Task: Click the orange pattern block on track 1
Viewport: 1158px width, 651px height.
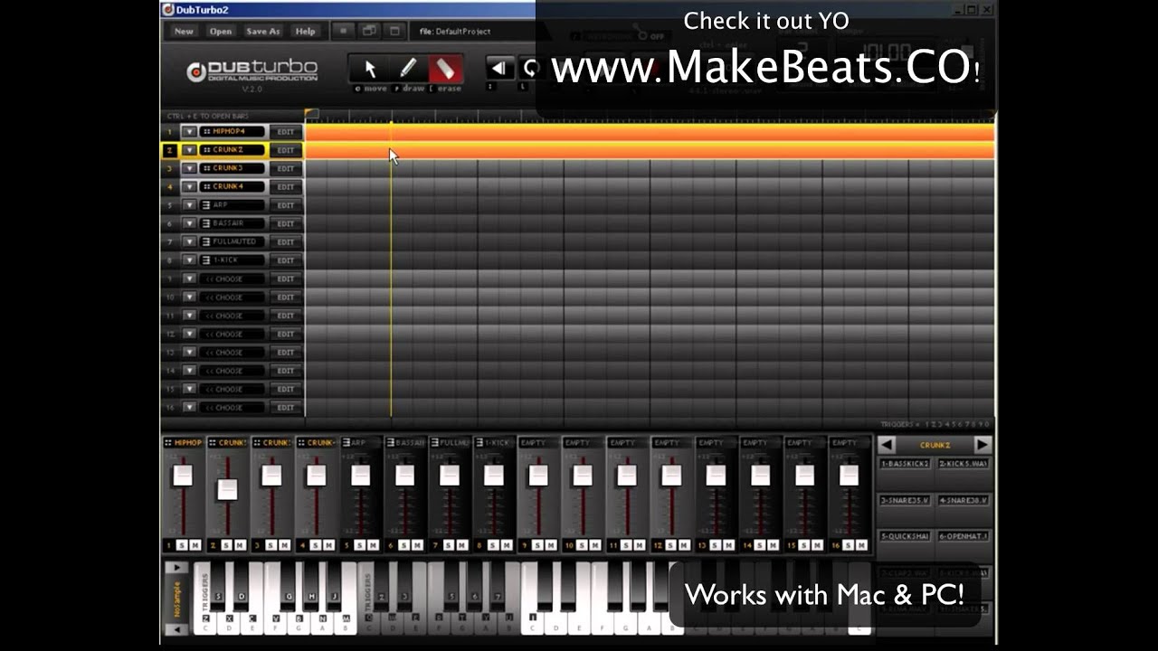Action: (x=650, y=132)
